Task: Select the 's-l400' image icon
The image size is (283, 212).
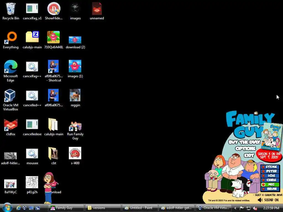Action: point(75,156)
